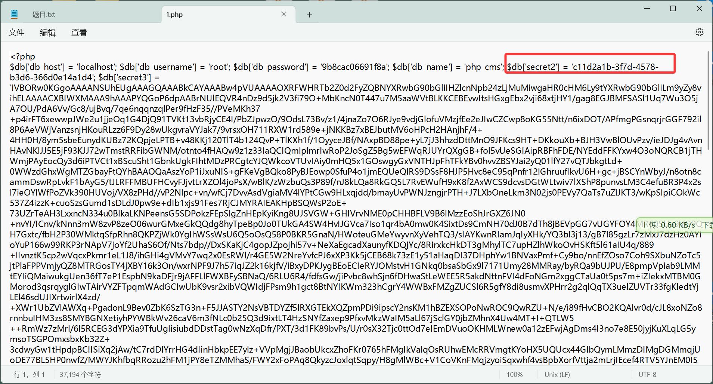Open the 文件 menu
The image size is (713, 384).
16,33
